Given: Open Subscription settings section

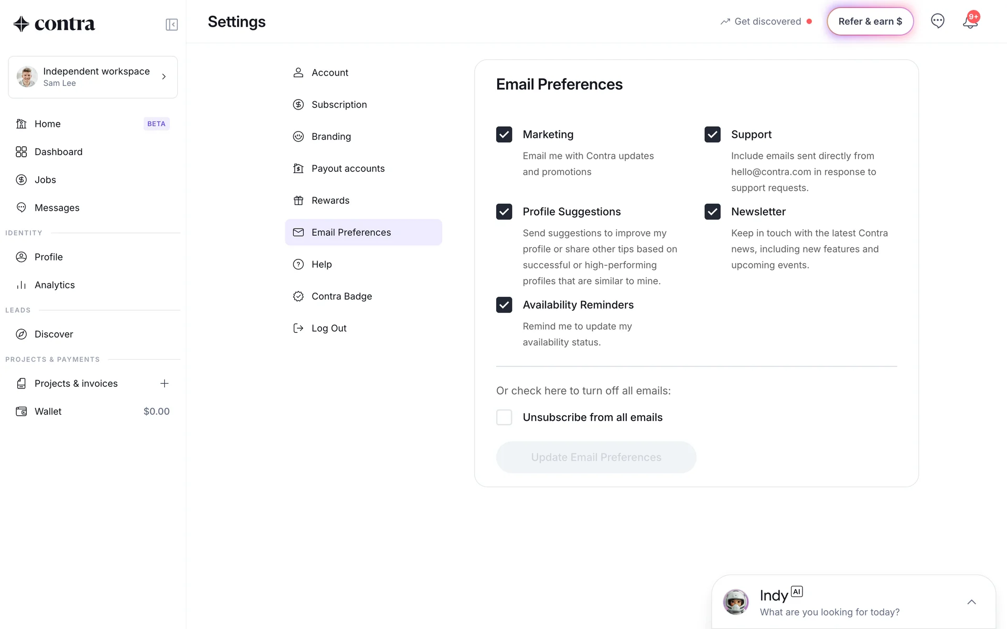Looking at the screenshot, I should 339,105.
